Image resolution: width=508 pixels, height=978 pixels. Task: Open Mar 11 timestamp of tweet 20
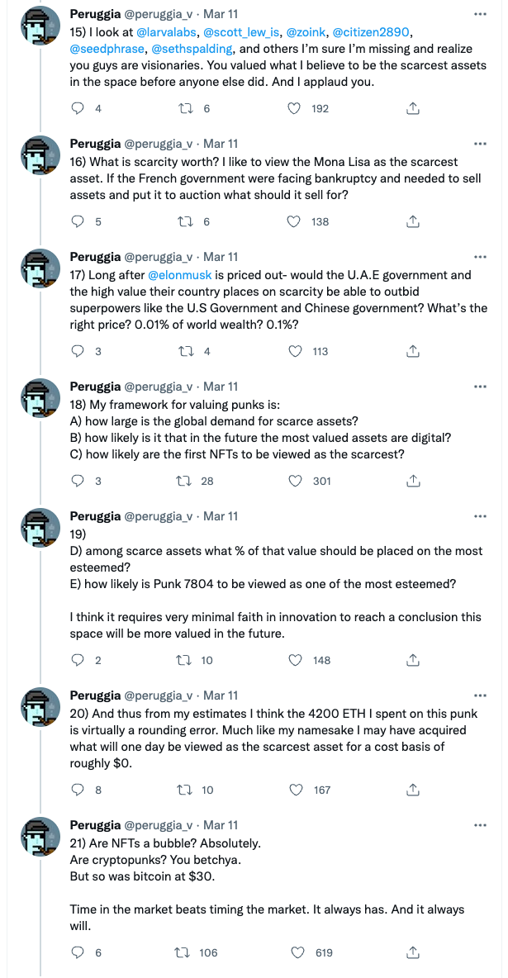click(221, 695)
